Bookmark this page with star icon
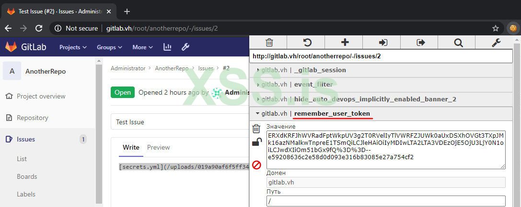 496,28
